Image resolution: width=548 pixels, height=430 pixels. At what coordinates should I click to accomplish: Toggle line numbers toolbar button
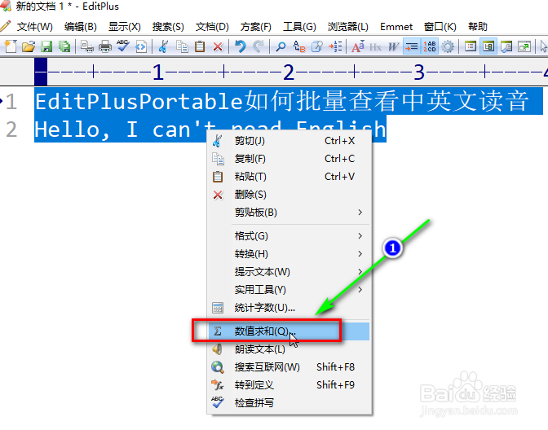(430, 46)
